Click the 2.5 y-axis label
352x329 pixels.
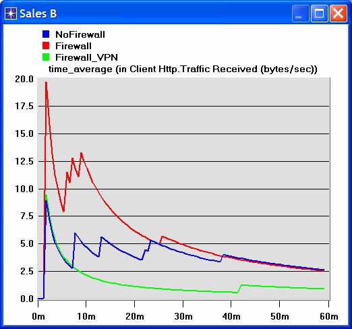pyautogui.click(x=27, y=272)
